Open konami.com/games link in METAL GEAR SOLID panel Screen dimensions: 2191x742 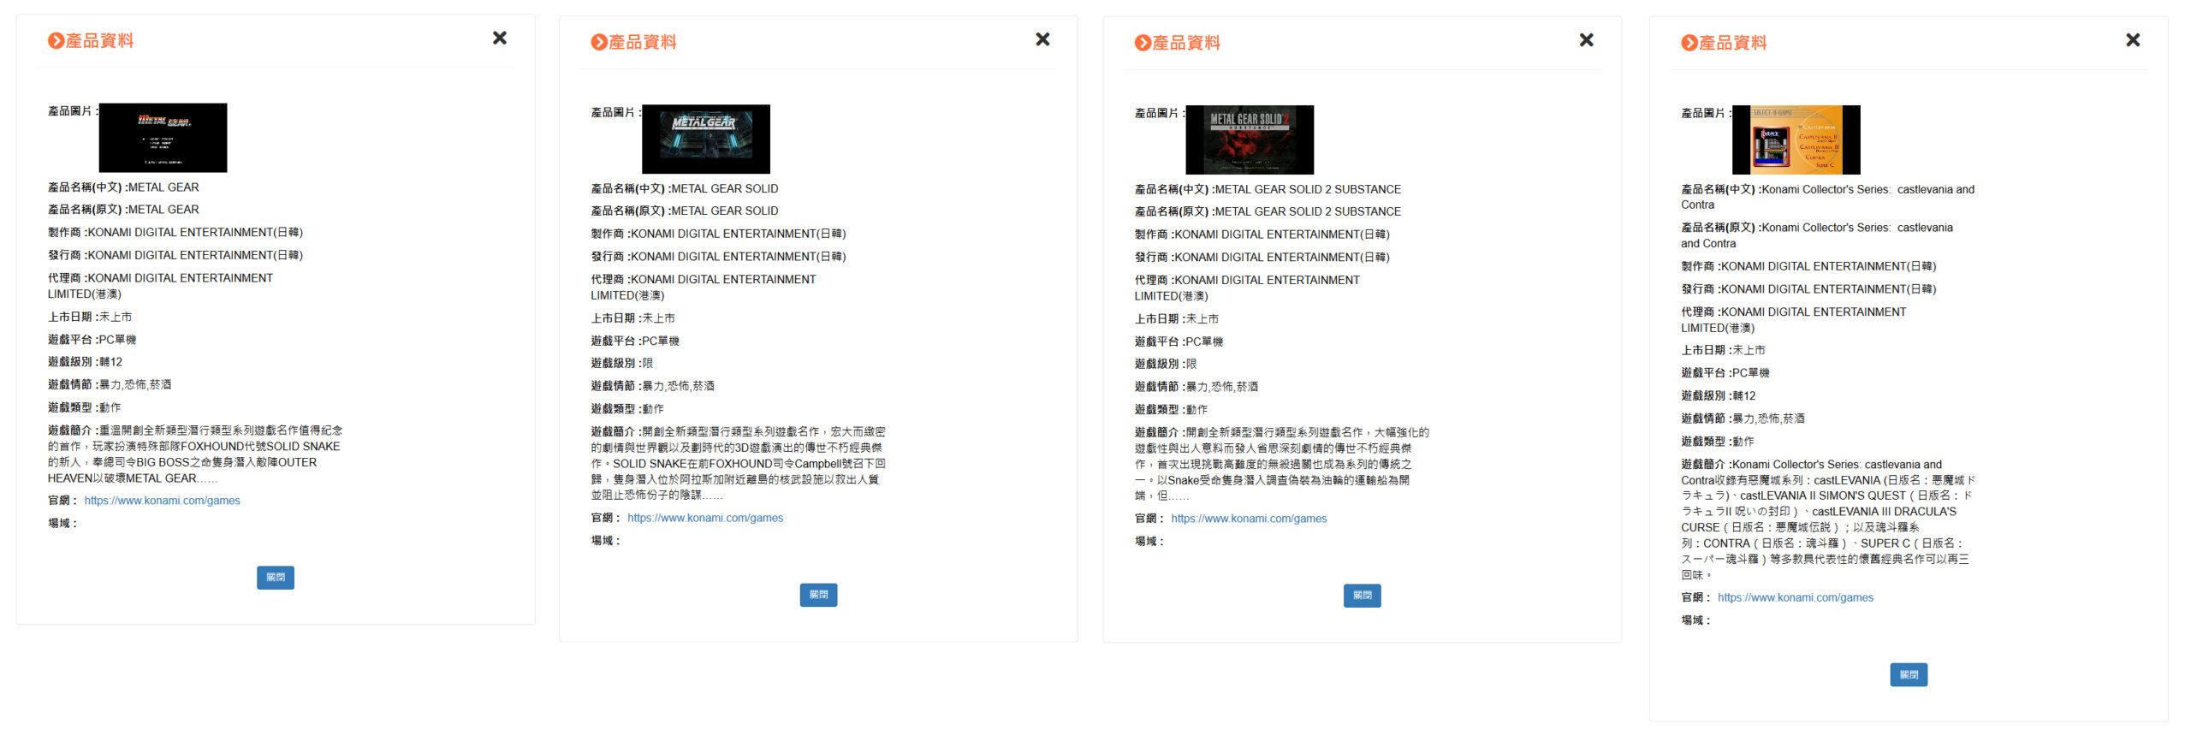pyautogui.click(x=705, y=518)
